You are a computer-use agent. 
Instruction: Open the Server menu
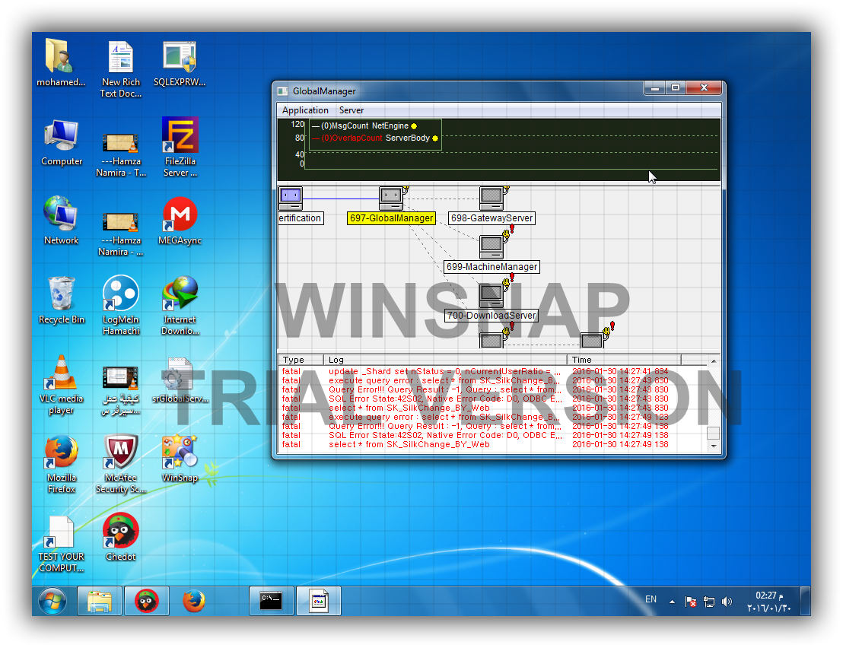[x=351, y=110]
